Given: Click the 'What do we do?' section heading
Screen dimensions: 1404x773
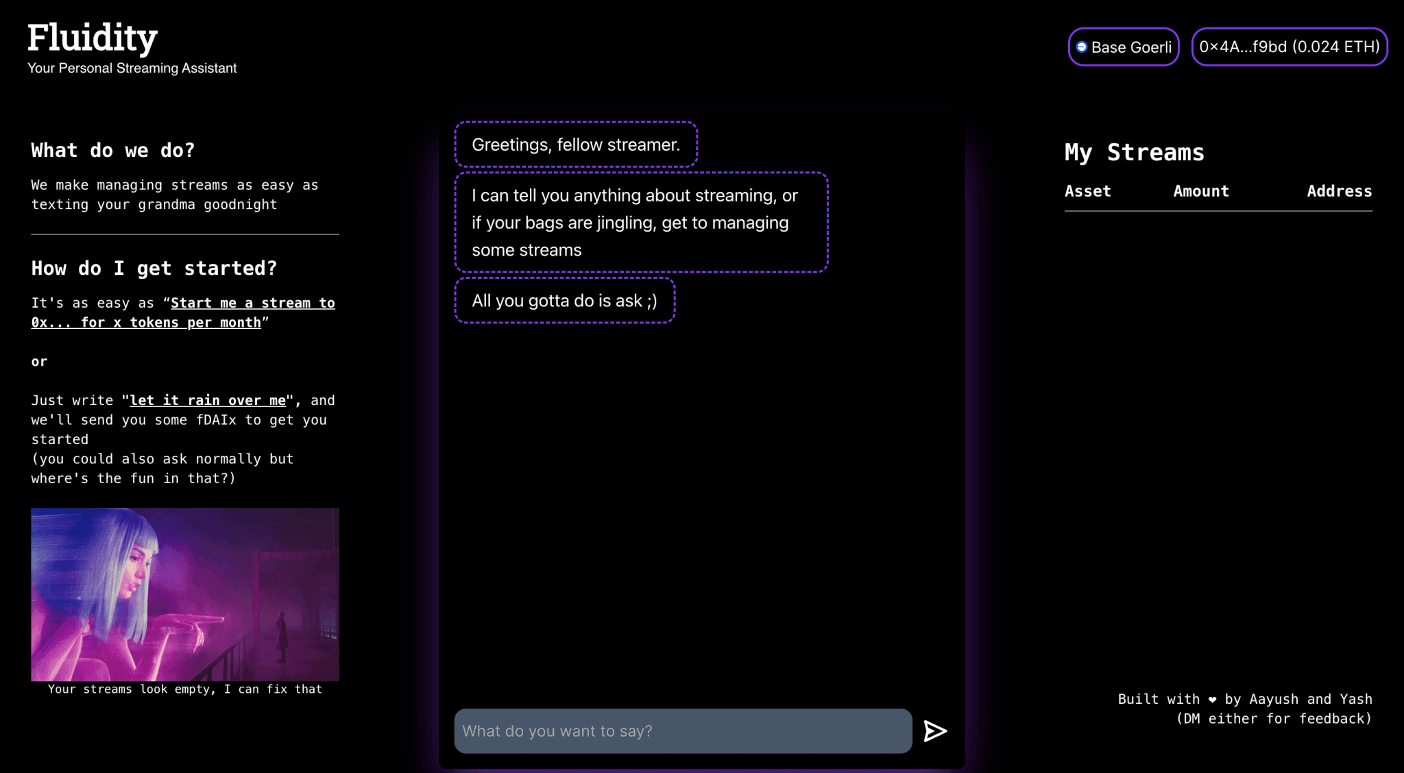Looking at the screenshot, I should click(x=112, y=151).
